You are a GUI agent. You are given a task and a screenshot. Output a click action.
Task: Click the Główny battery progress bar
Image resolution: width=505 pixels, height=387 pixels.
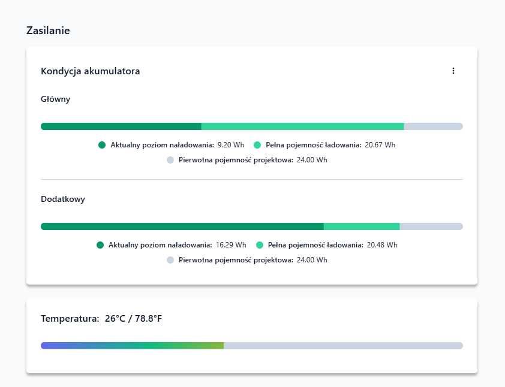pyautogui.click(x=252, y=126)
